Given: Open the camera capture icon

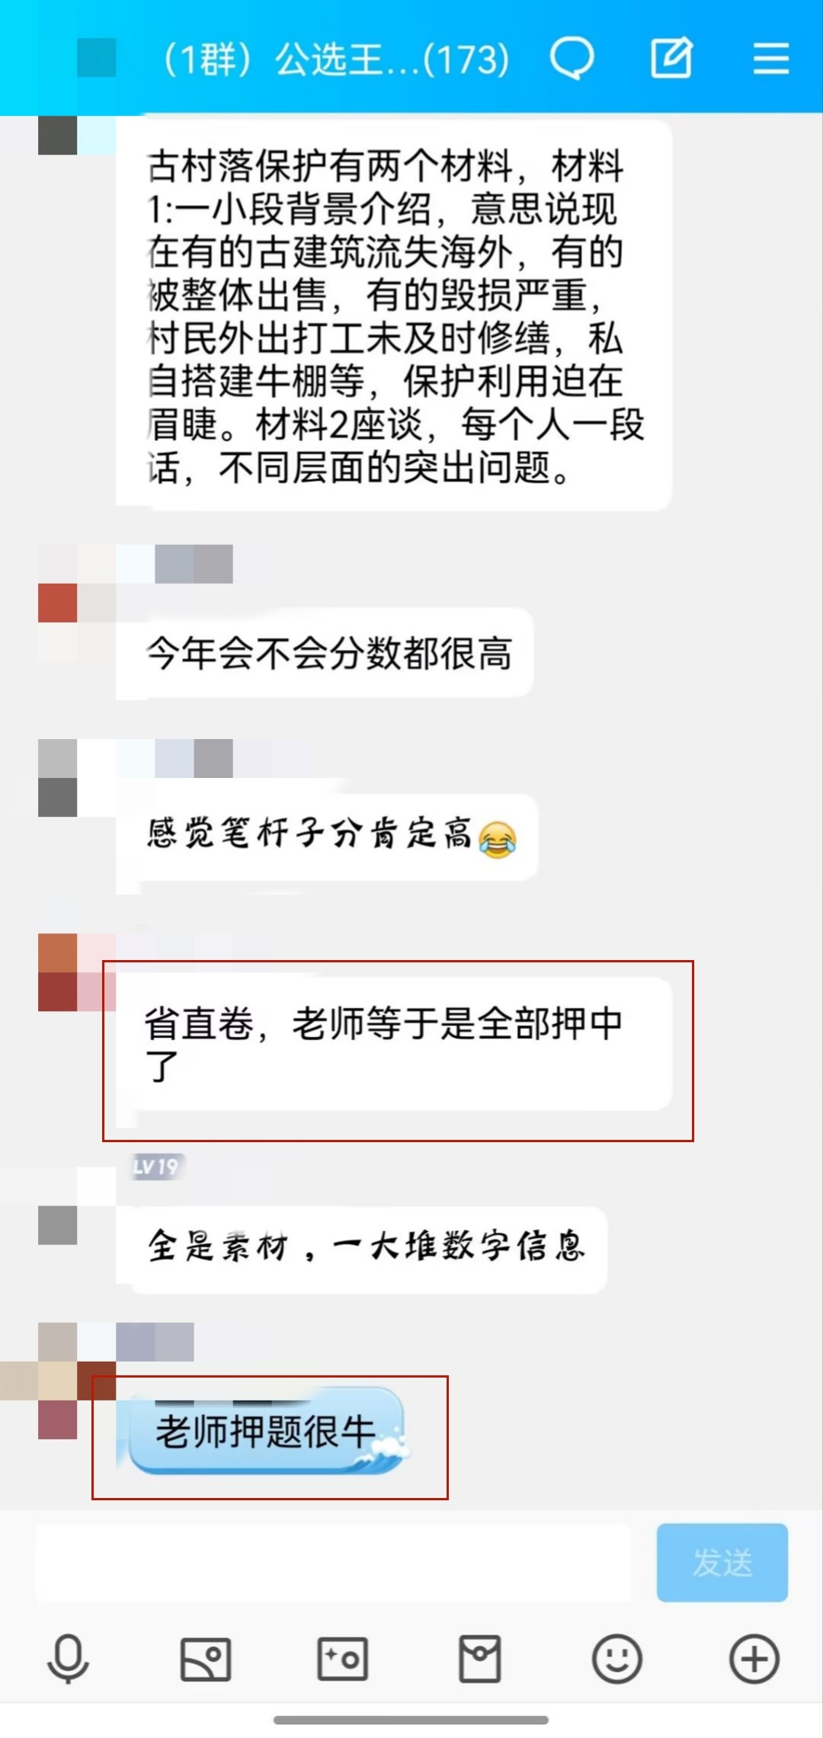Looking at the screenshot, I should click(342, 1659).
